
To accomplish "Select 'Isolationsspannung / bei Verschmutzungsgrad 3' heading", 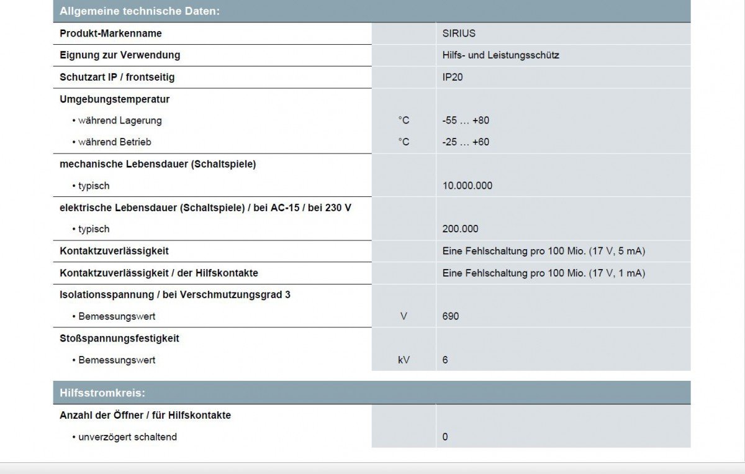I will click(x=175, y=294).
